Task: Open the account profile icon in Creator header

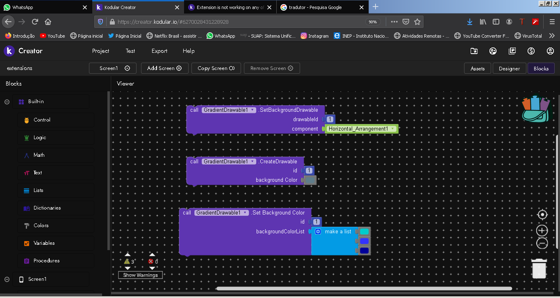Action: [x=550, y=51]
